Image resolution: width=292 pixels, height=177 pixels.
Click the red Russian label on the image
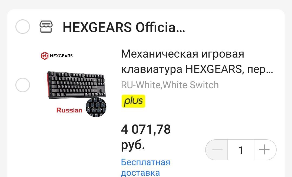[x=69, y=110]
